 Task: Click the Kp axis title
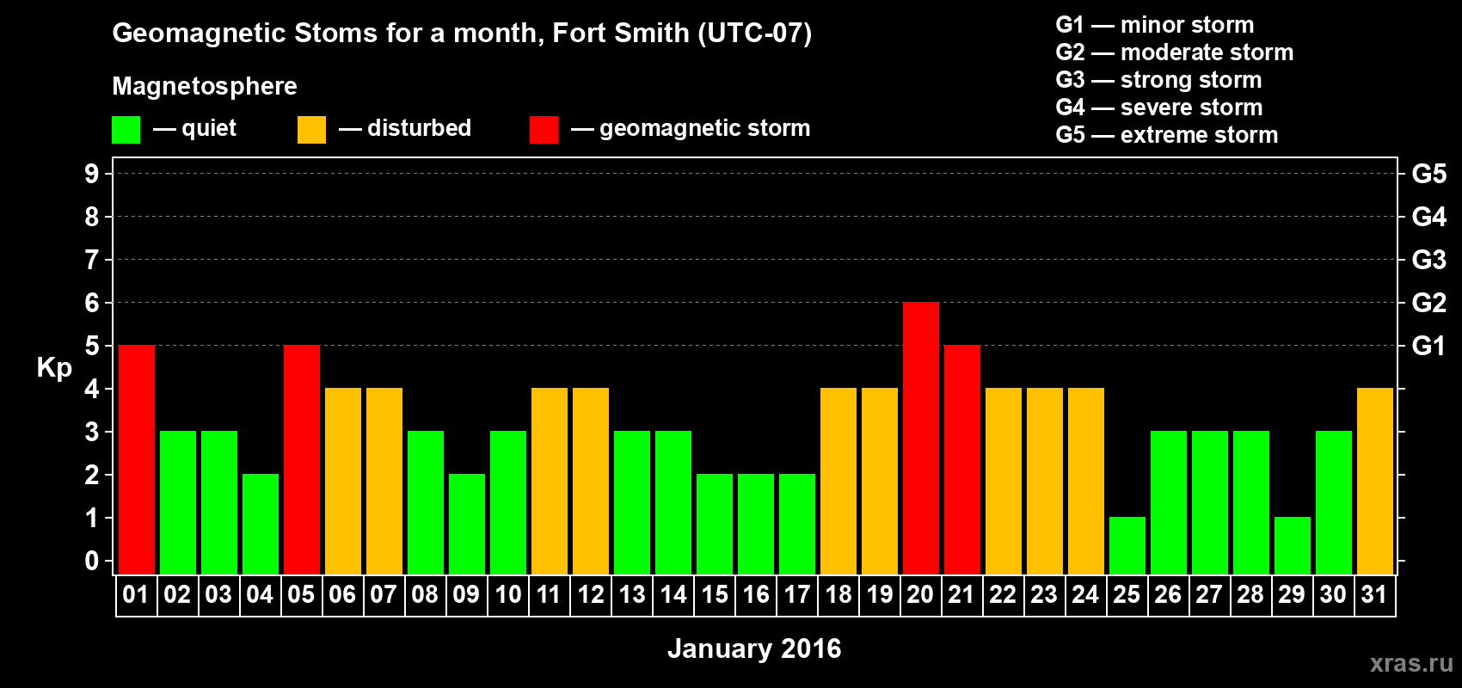click(54, 368)
